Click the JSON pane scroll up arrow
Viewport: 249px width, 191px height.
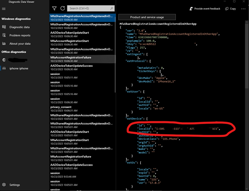click(247, 22)
